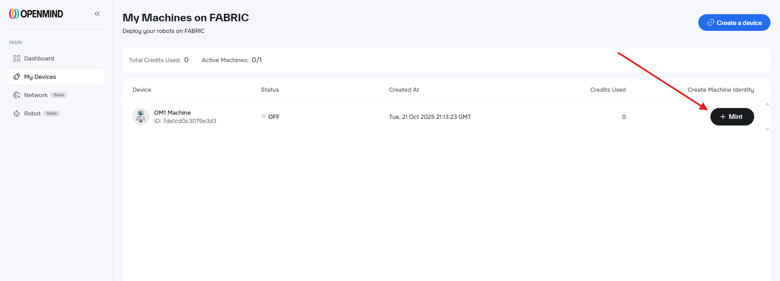Click the Soon badge next to Robot
Image resolution: width=780 pixels, height=281 pixels.
click(52, 113)
